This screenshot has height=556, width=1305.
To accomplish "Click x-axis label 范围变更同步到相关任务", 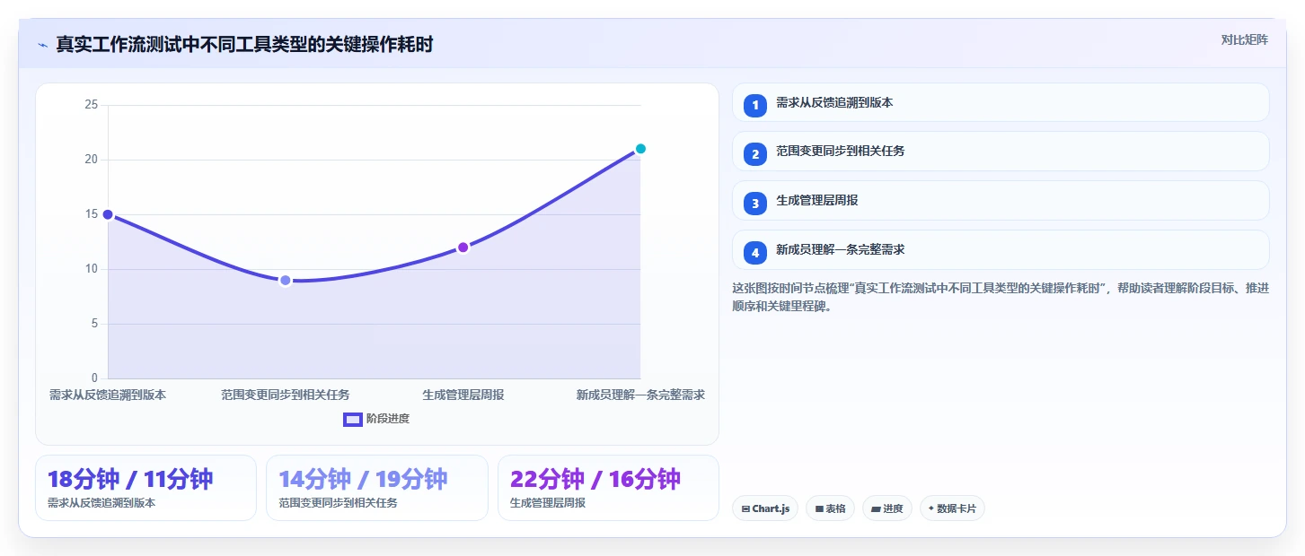I will click(x=286, y=395).
